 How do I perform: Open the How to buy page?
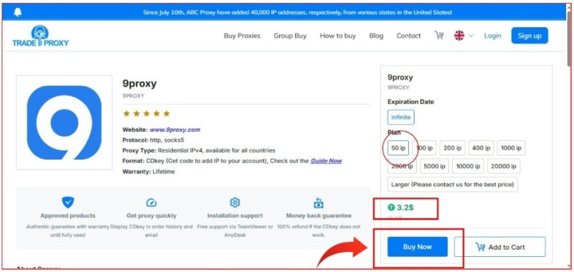click(337, 36)
